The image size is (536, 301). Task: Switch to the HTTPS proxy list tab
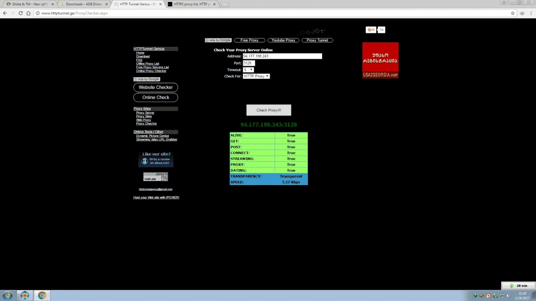192,4
